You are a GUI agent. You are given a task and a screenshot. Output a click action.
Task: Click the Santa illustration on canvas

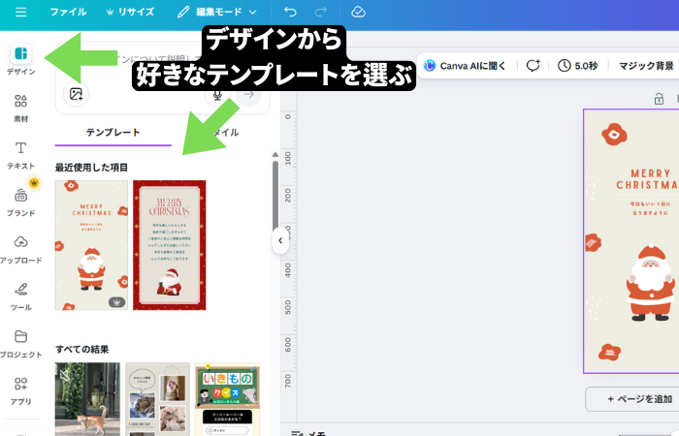650,283
